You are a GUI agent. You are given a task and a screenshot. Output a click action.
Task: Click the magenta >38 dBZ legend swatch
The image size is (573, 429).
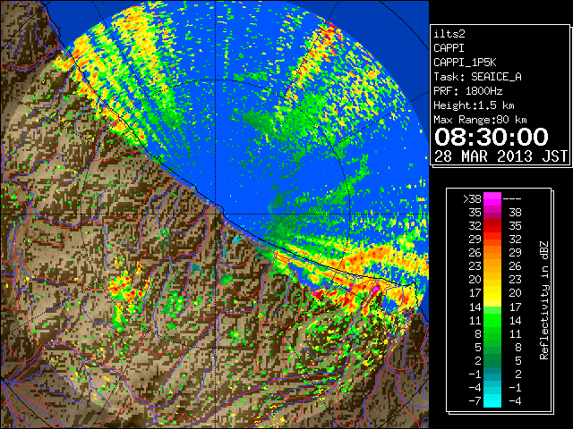492,198
